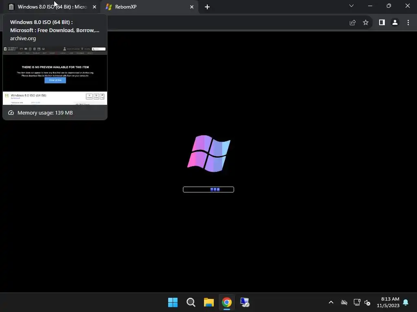Open the tab search dropdown chevron
The width and height of the screenshot is (417, 312).
pos(351,6)
